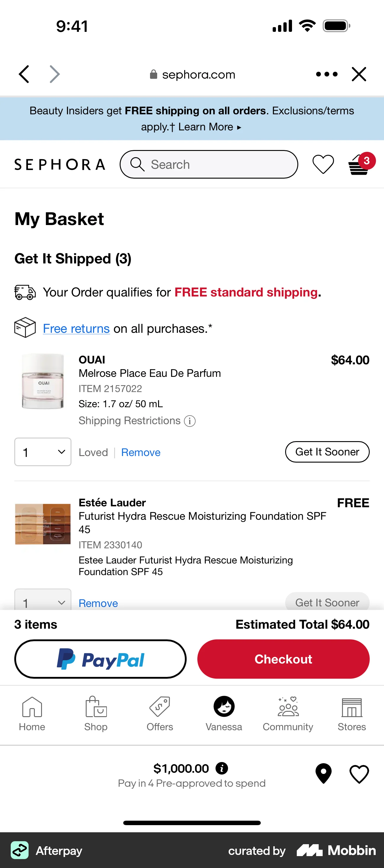The width and height of the screenshot is (384, 868).
Task: Click the heart icon at bottom right
Action: tap(359, 773)
